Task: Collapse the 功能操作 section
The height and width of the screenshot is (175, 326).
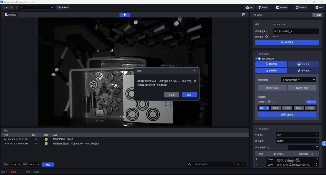Action: (x=256, y=54)
